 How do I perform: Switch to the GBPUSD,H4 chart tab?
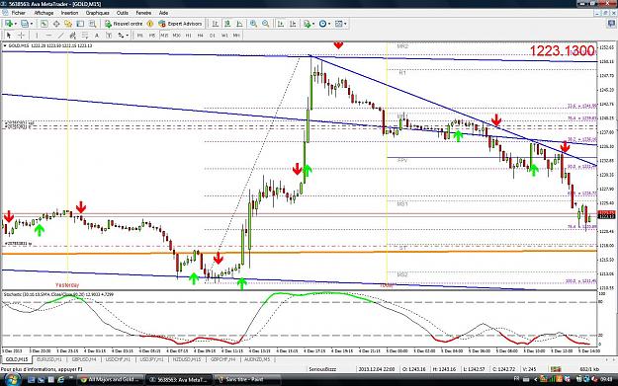pos(84,359)
